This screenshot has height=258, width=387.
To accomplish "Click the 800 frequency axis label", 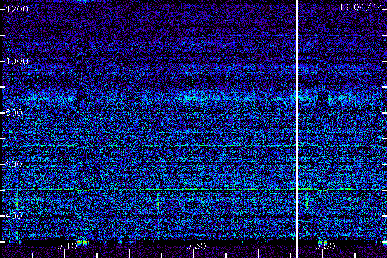I will point(14,113).
